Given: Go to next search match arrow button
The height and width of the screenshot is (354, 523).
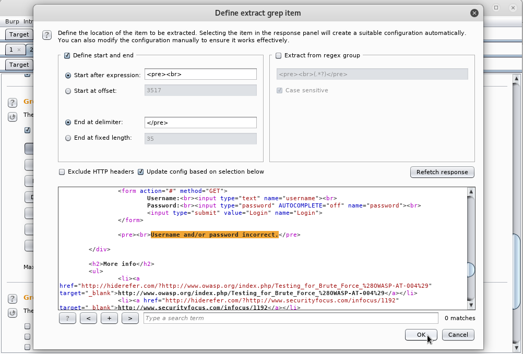Looking at the screenshot, I should click(130, 318).
